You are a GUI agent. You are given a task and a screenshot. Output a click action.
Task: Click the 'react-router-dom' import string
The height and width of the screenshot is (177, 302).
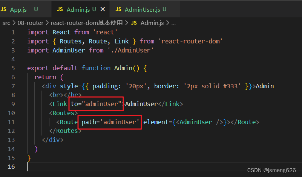[190, 41]
